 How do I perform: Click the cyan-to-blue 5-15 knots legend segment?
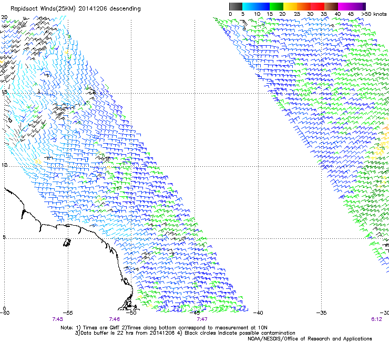coord(256,6)
